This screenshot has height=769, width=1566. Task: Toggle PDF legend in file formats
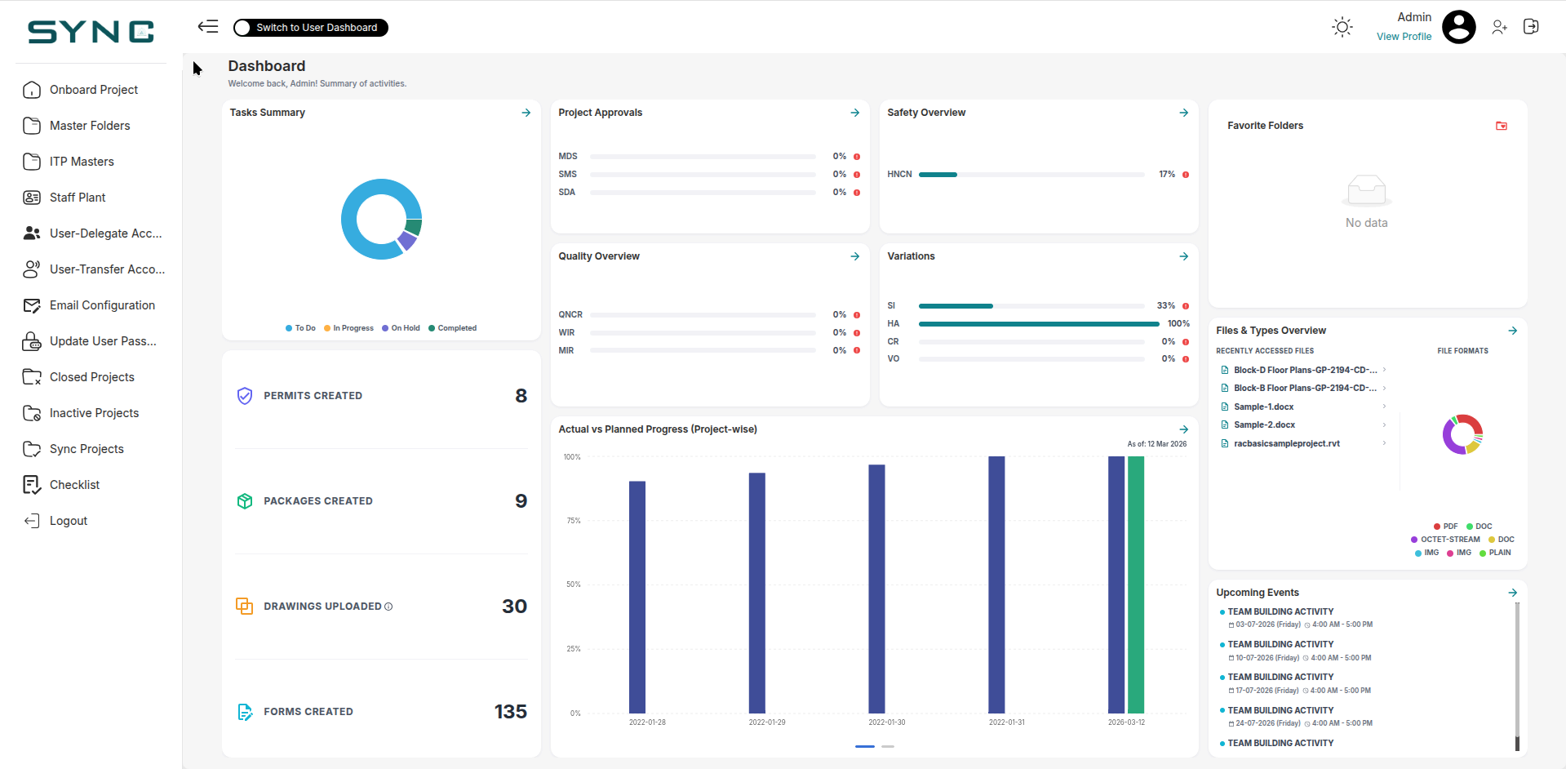coord(1446,527)
